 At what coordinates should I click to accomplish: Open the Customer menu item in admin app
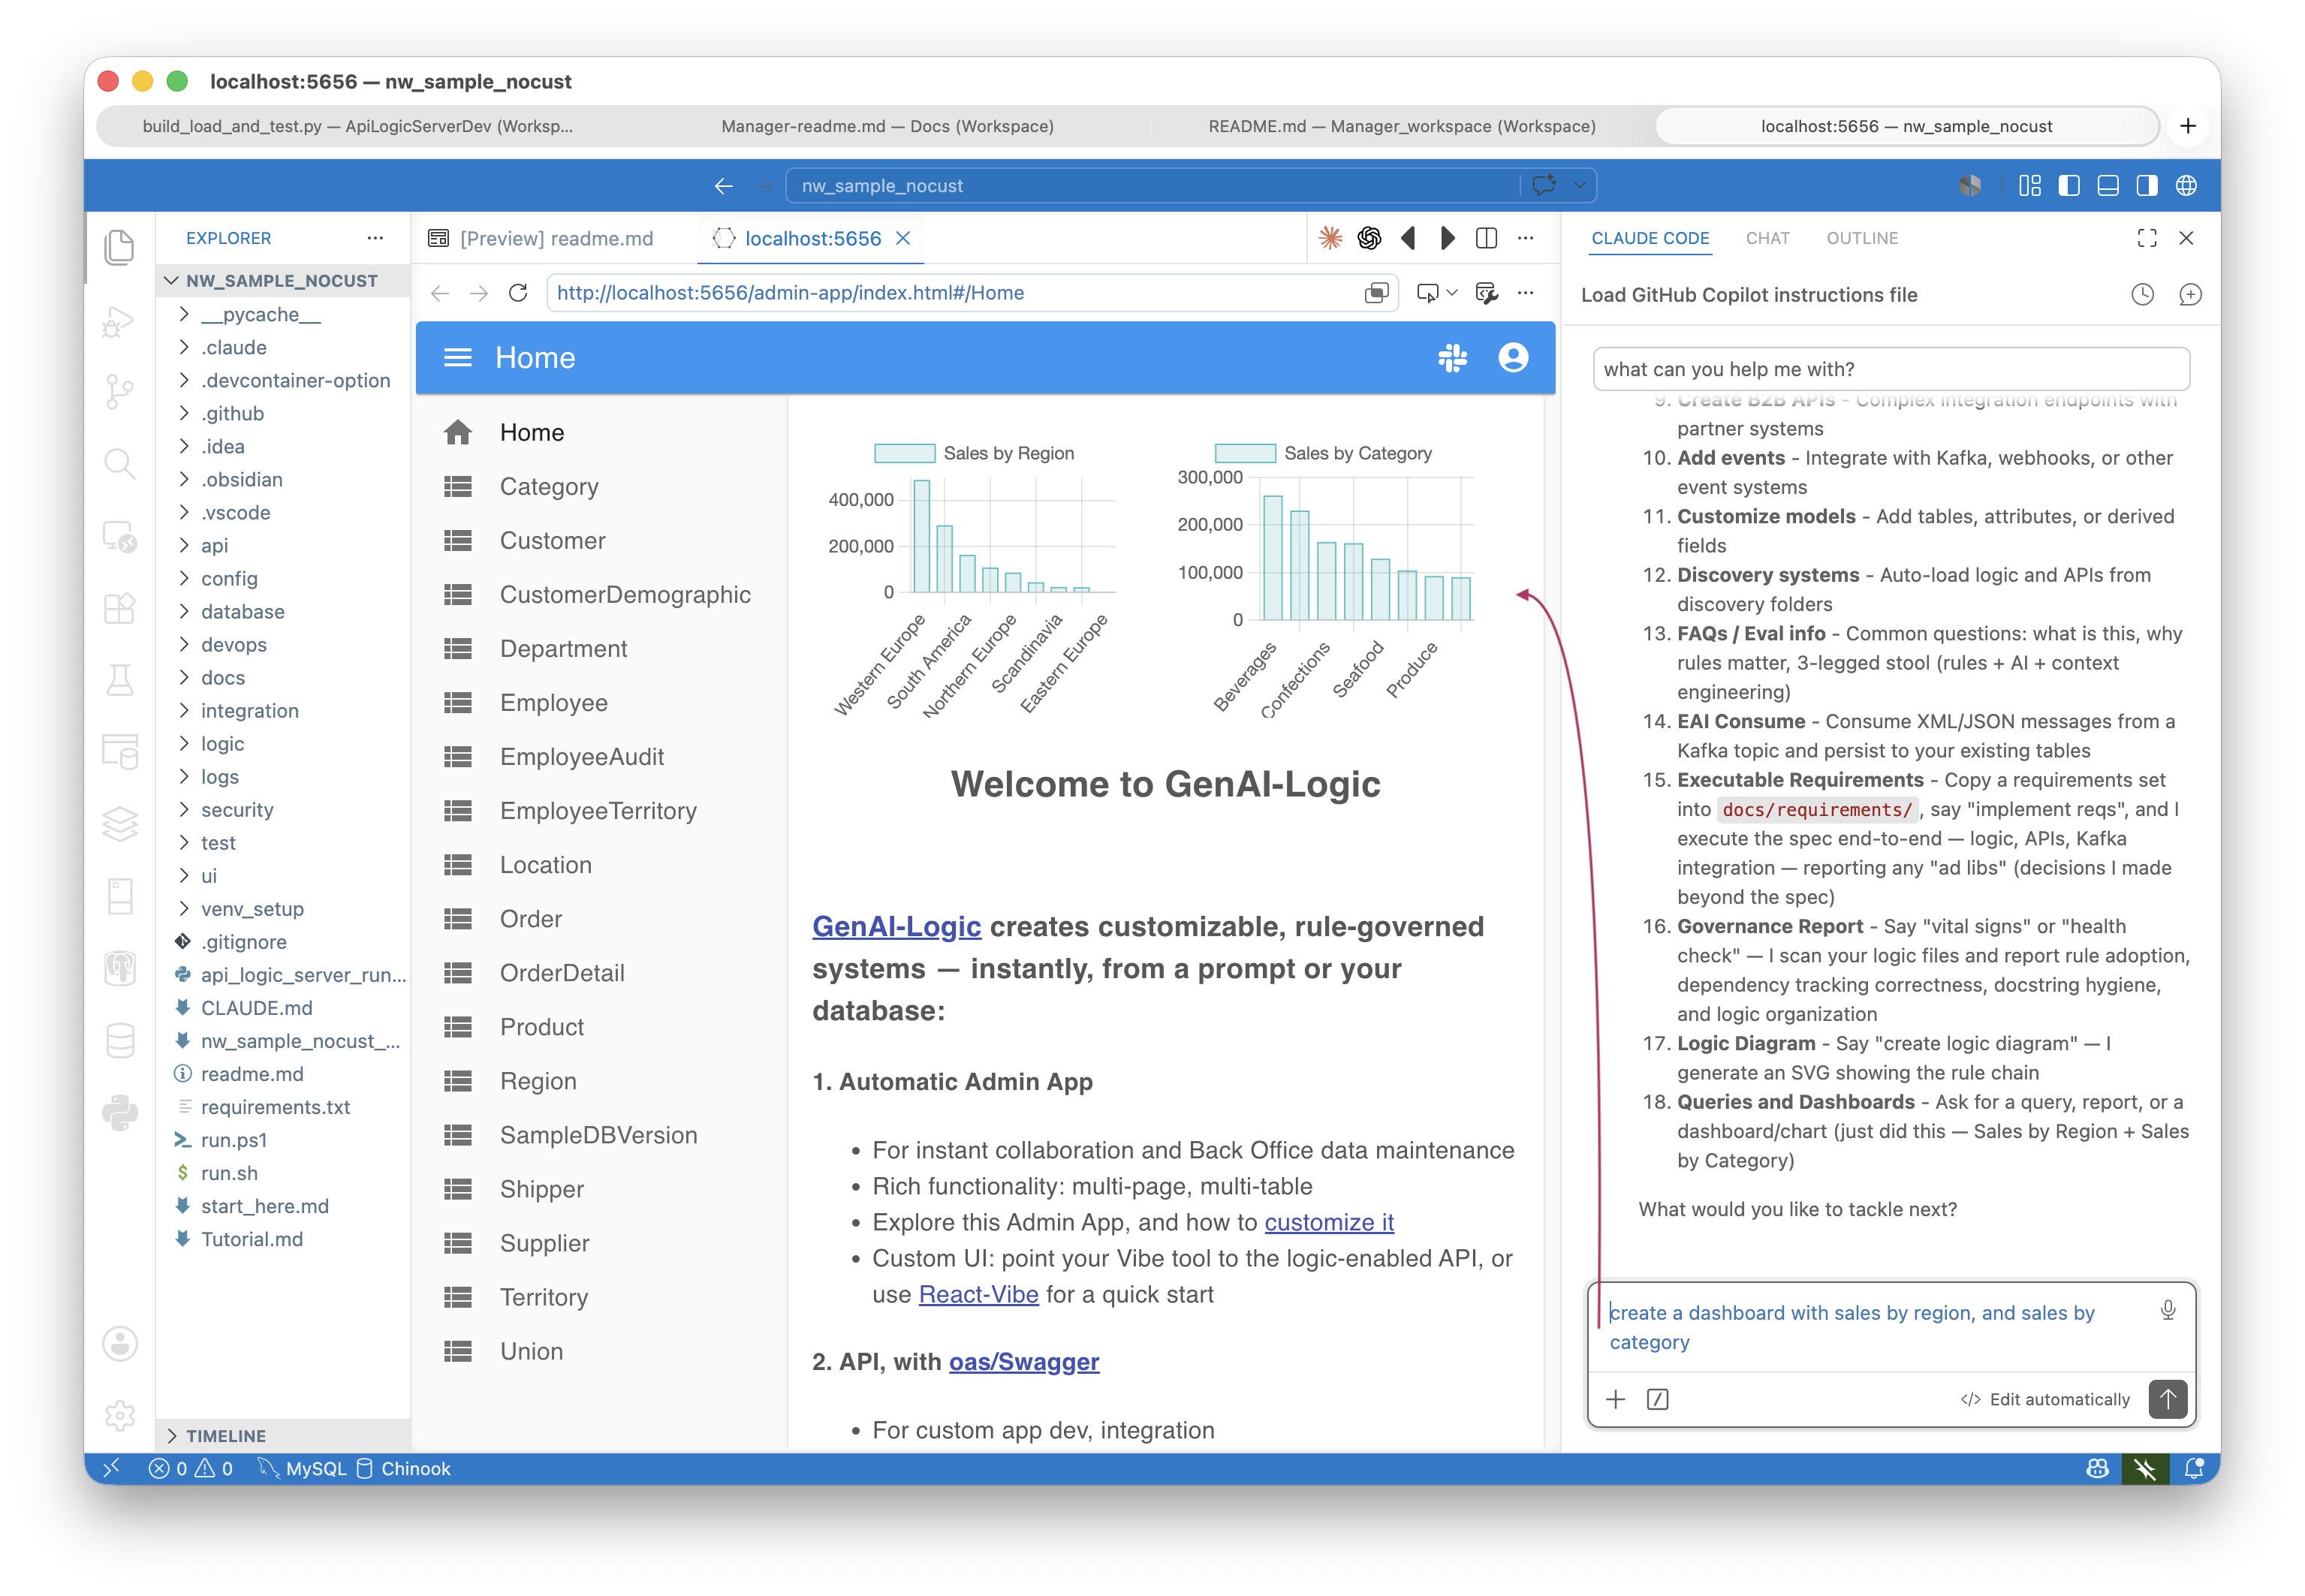point(552,541)
